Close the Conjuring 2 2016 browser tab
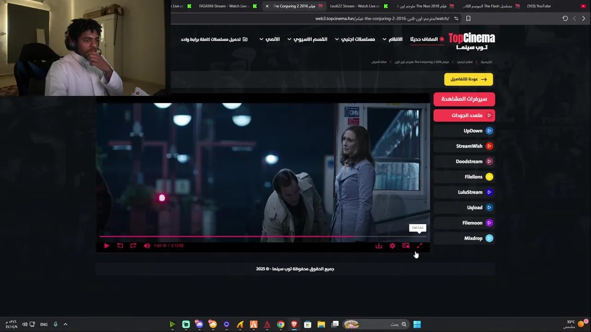 click(x=267, y=6)
